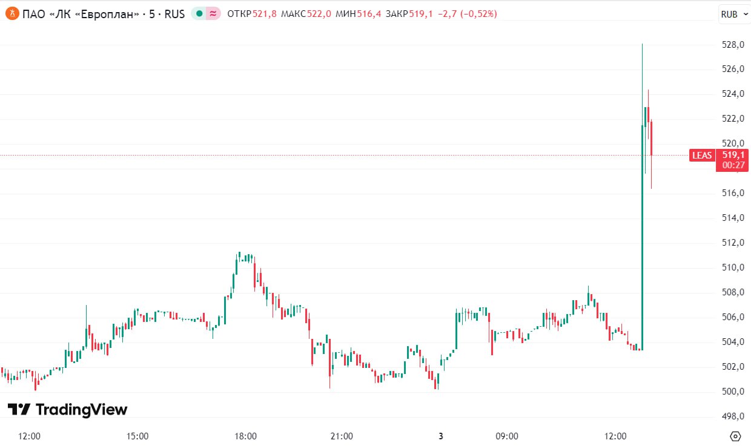Click the 528,0 level on price scale

pos(732,45)
